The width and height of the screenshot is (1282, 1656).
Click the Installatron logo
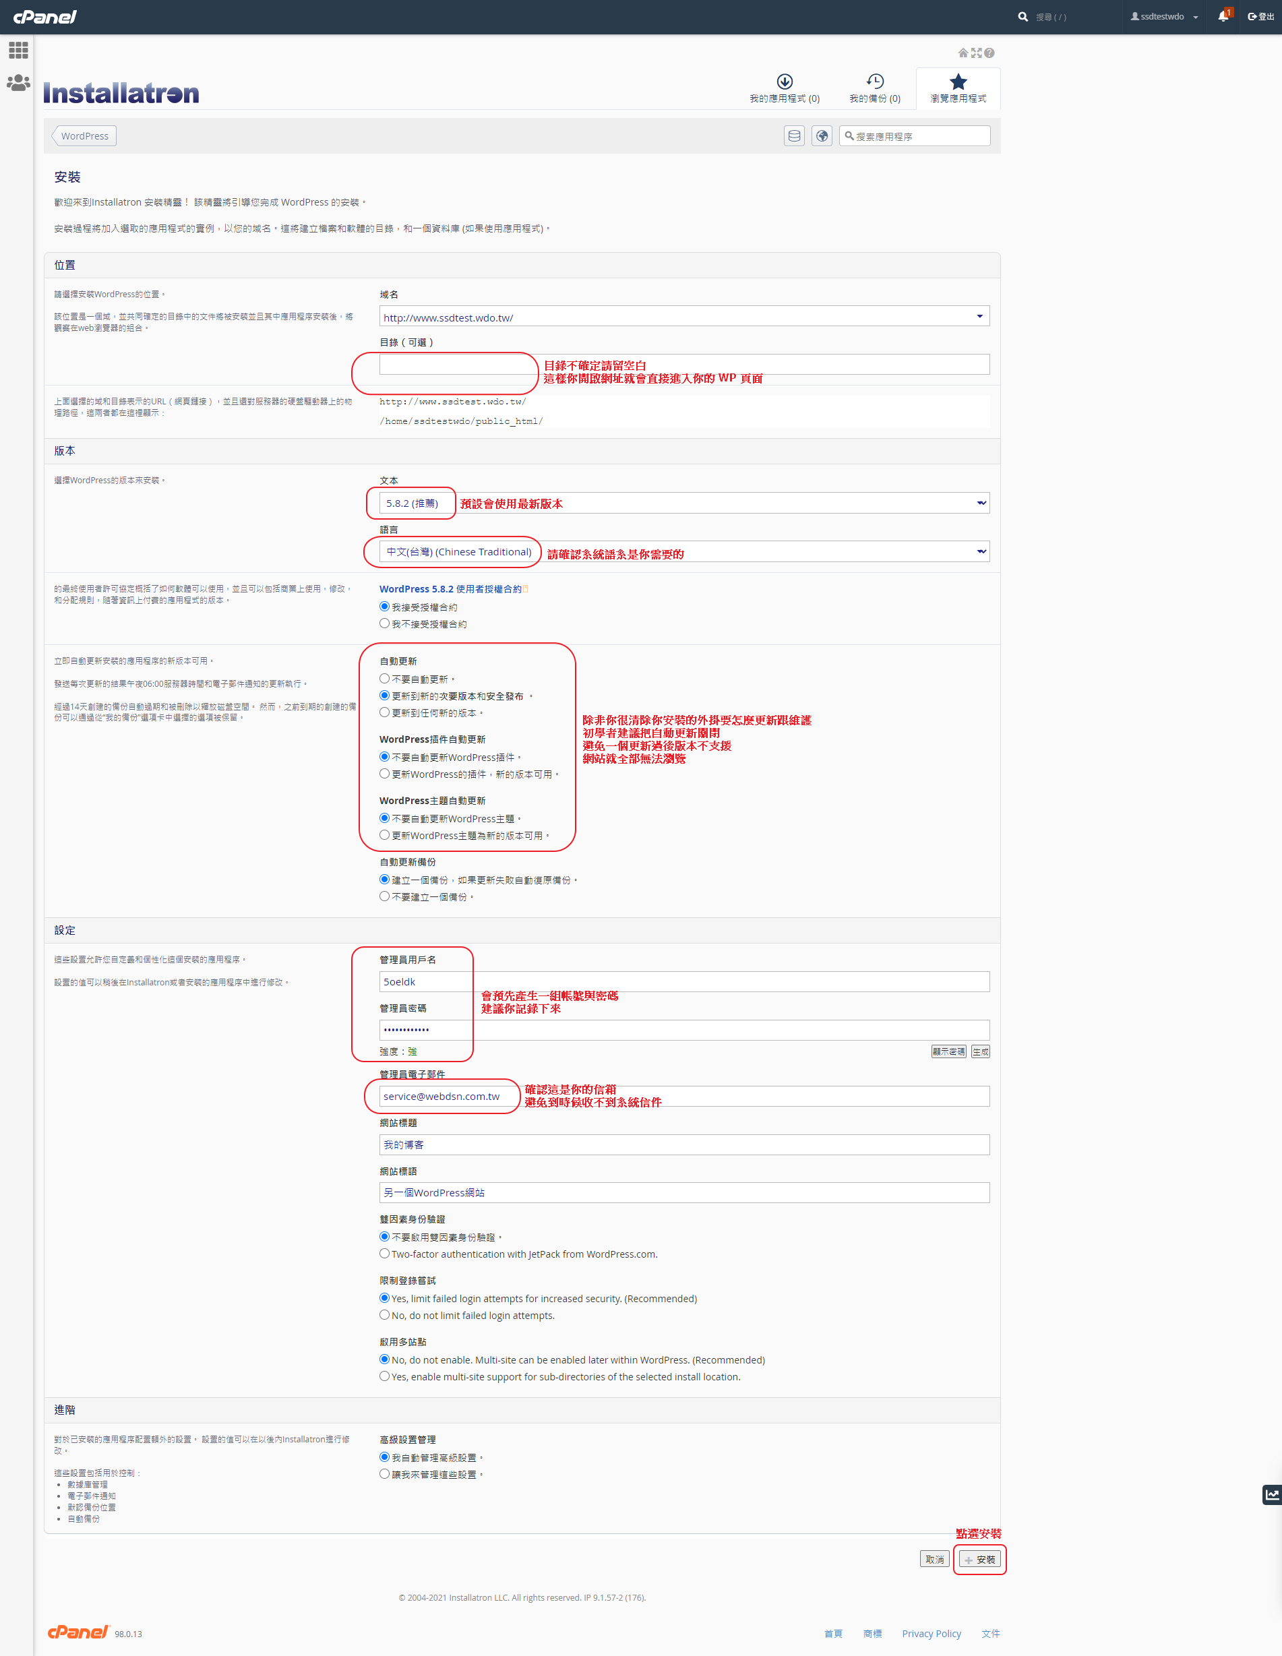(x=121, y=93)
